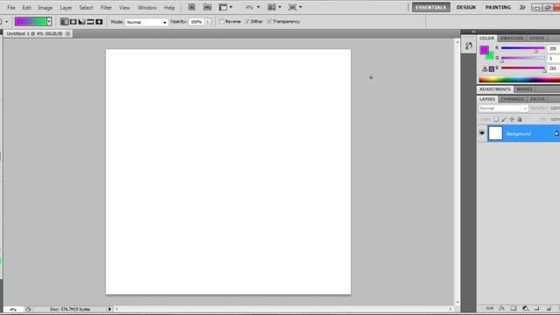The image size is (560, 315).
Task: Check the Reverse gradient checkbox
Action: (221, 22)
